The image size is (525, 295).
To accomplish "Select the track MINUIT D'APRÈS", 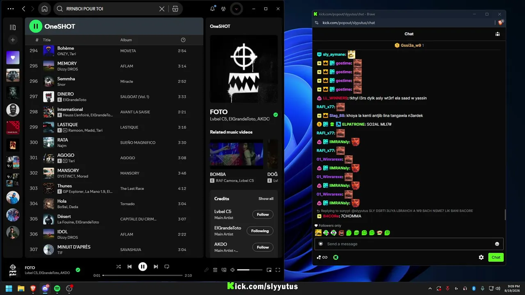I will tap(114, 250).
